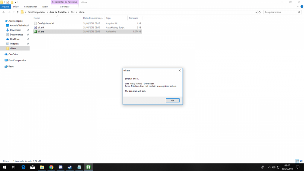Viewport: 304px width, 171px height.
Task: Click the oli.ahk AutoHotkey file icon
Action: pos(35,28)
